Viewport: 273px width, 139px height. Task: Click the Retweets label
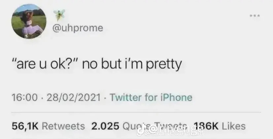point(63,126)
